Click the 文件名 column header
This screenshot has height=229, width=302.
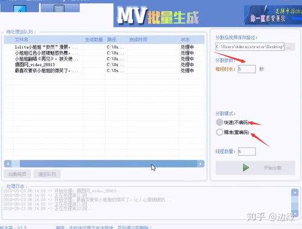(x=22, y=40)
